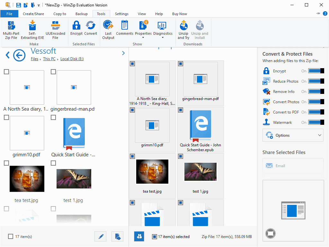Image resolution: width=329 pixels, height=247 pixels.
Task: Uncheck tea test.jpg checkbox in zip pane
Action: point(132,156)
